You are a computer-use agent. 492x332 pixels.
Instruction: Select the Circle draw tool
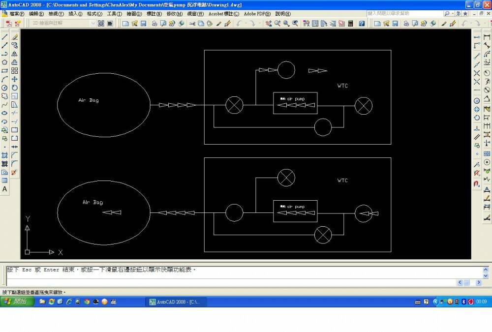(4, 88)
